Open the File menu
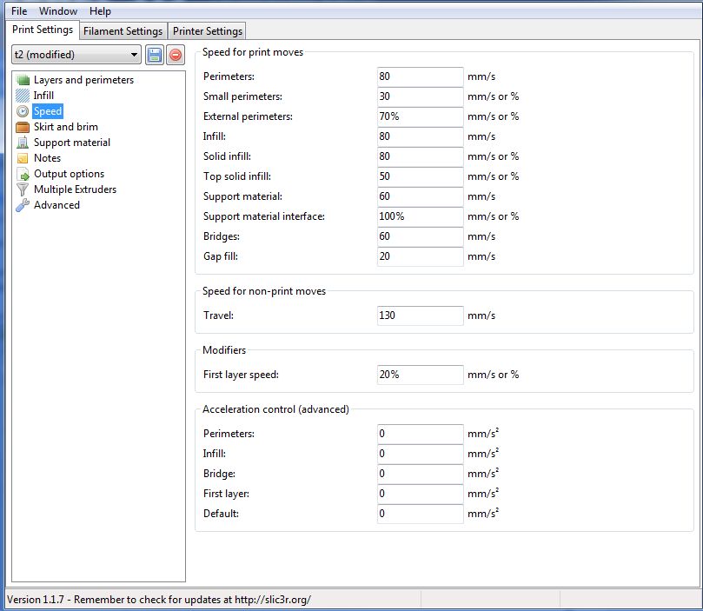 [x=19, y=11]
